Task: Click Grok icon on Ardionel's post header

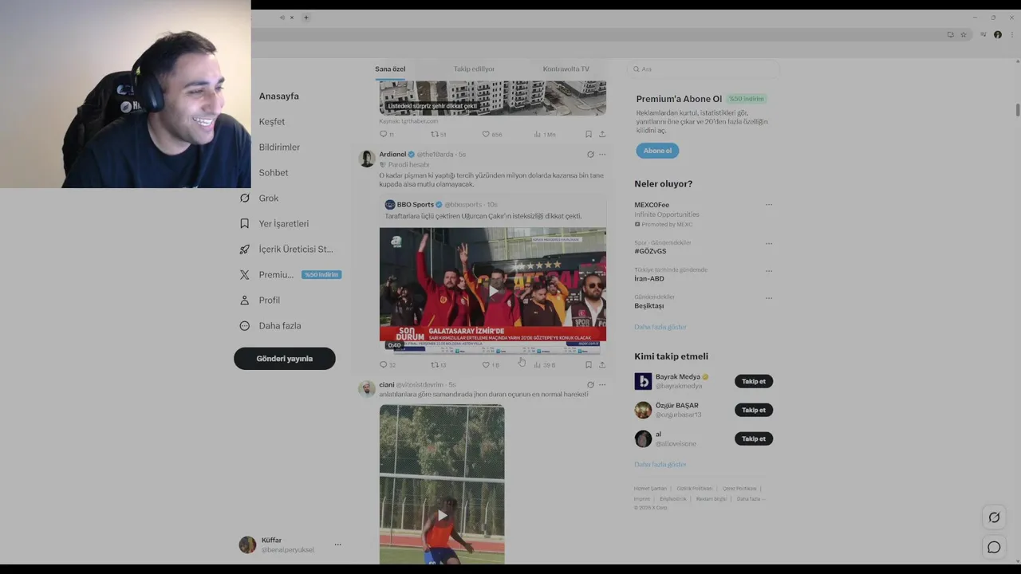Action: [590, 154]
